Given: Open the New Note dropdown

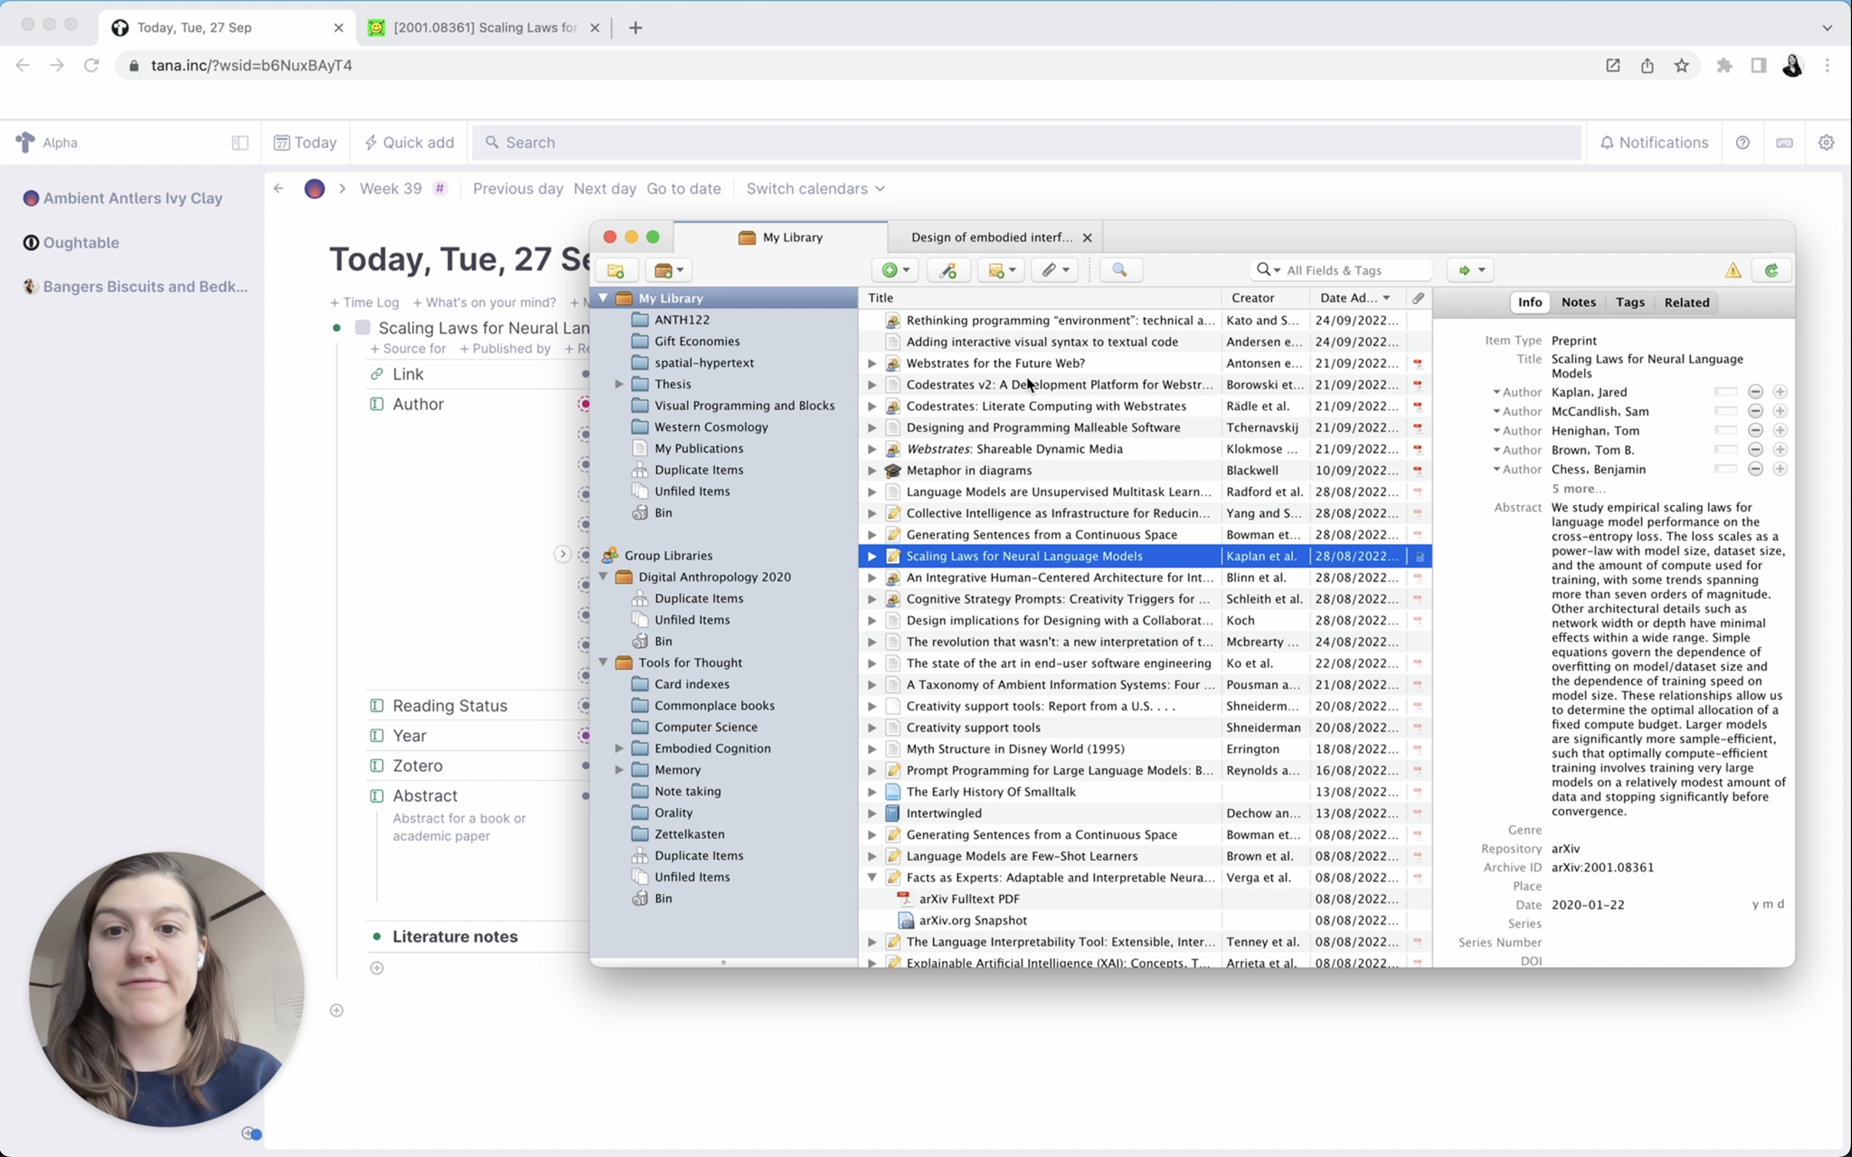Looking at the screenshot, I should pos(1001,270).
